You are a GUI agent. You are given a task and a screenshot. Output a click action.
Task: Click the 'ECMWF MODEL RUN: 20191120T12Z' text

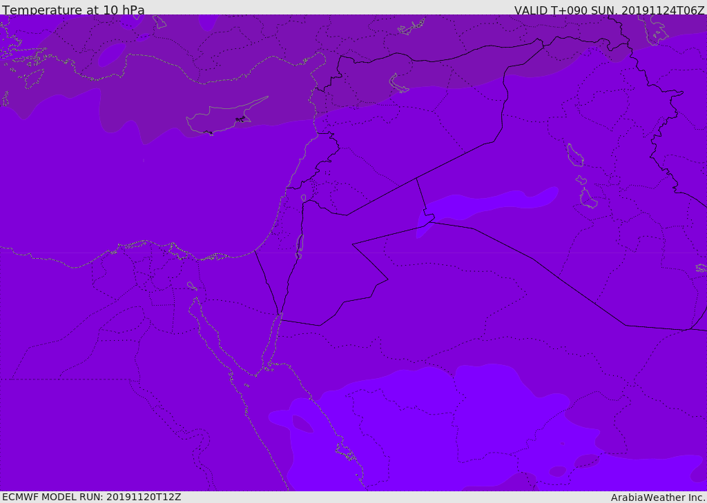tap(92, 497)
